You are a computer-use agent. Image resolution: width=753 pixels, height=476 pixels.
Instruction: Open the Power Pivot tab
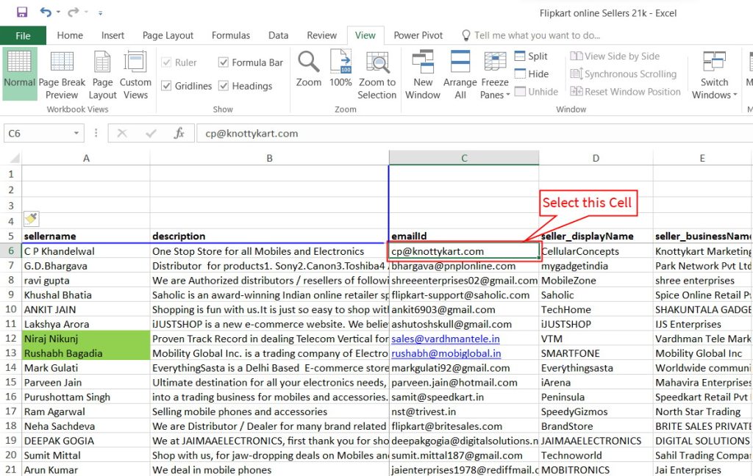click(418, 35)
